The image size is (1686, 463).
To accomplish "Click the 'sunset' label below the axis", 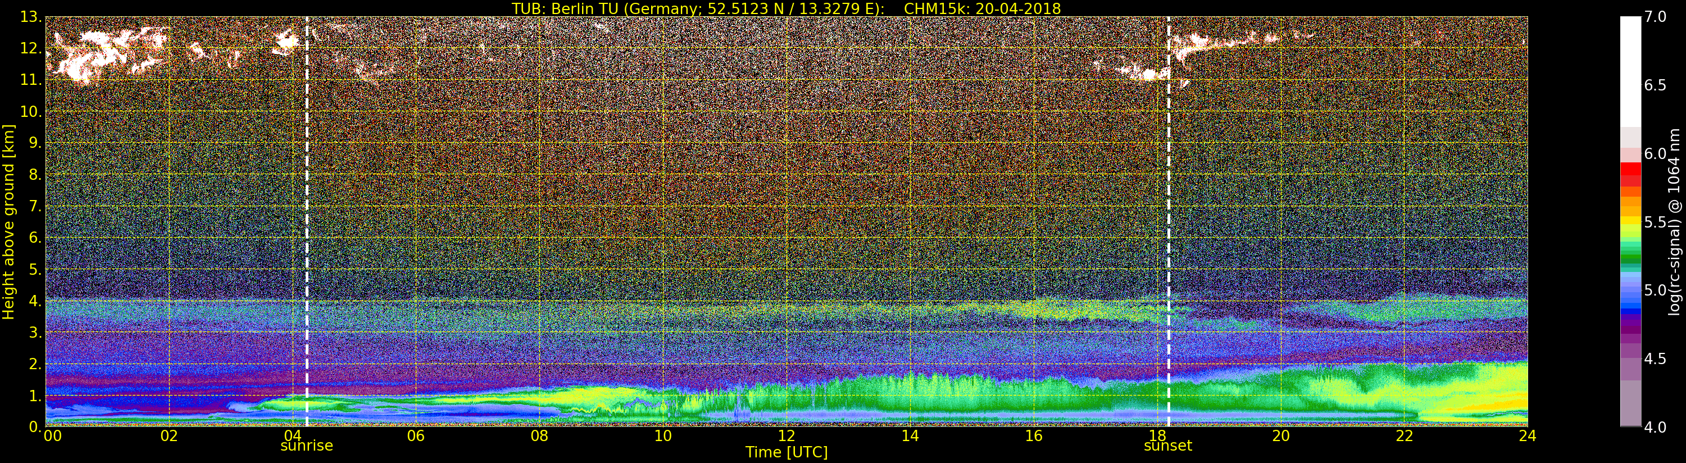I will (1167, 446).
